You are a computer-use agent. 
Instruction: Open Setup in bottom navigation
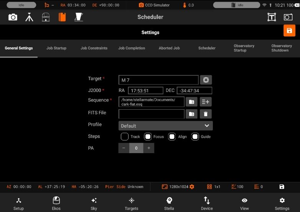[18, 204]
